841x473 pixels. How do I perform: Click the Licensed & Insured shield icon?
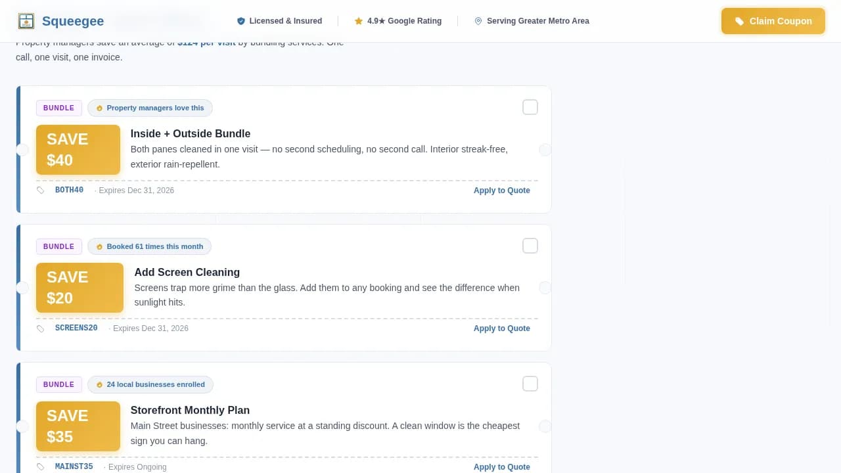point(240,21)
